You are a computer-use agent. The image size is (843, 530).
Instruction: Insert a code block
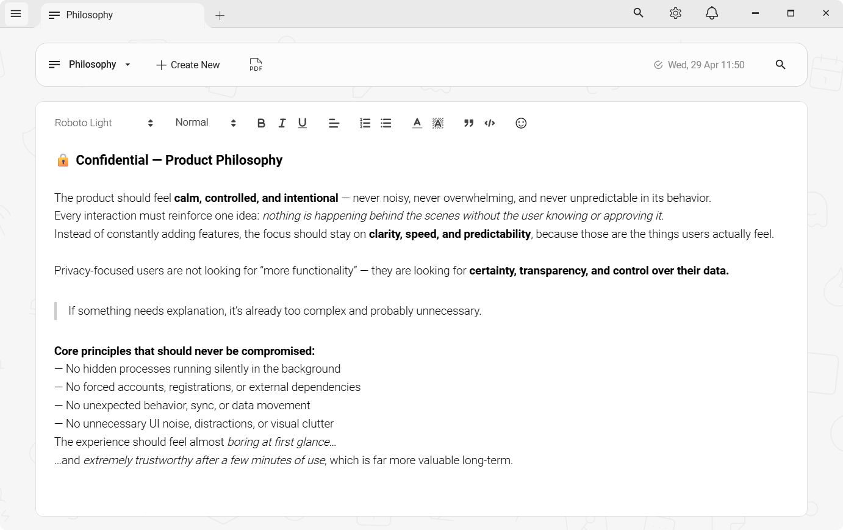(490, 123)
